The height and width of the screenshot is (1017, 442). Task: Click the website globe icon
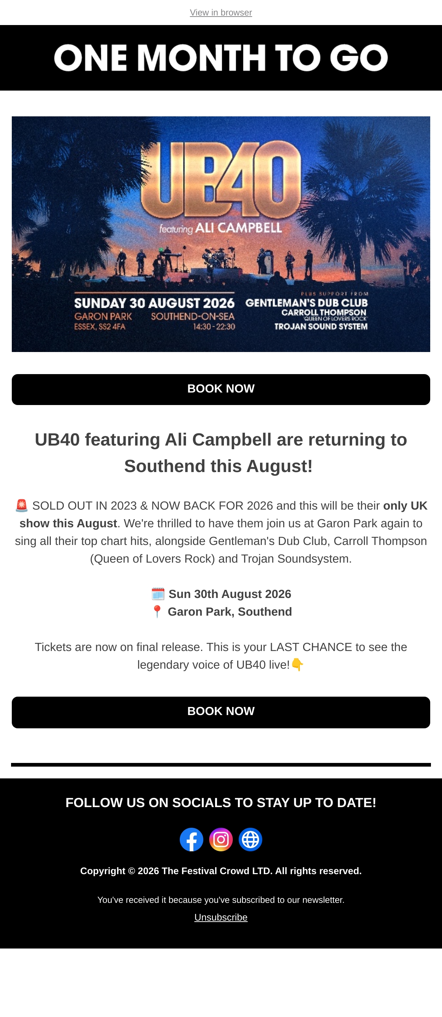(x=250, y=840)
